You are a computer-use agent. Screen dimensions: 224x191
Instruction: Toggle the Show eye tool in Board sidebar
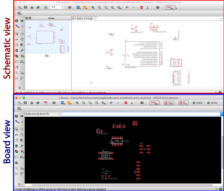pyautogui.click(x=22, y=116)
